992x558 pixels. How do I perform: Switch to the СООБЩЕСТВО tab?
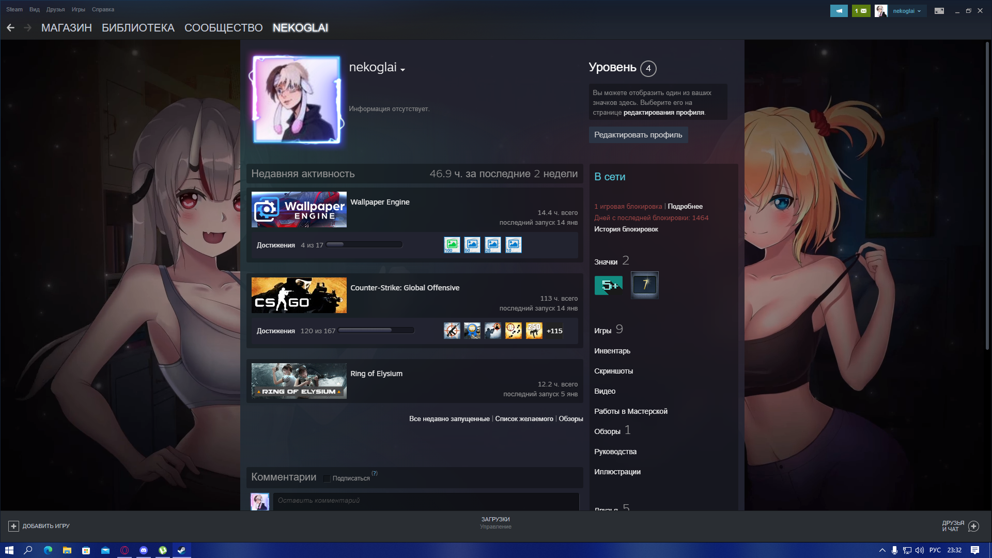click(224, 28)
